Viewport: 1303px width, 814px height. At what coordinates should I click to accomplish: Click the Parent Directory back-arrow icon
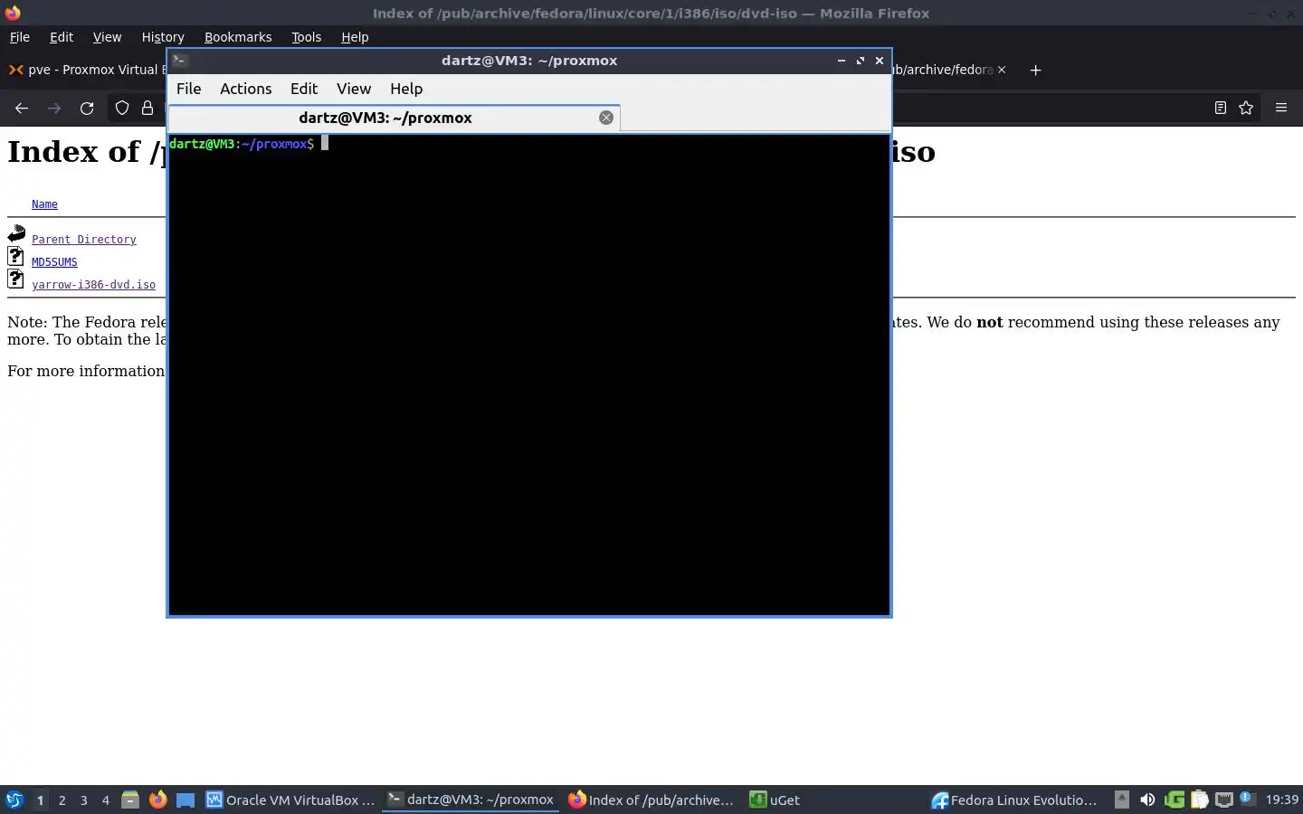click(16, 234)
